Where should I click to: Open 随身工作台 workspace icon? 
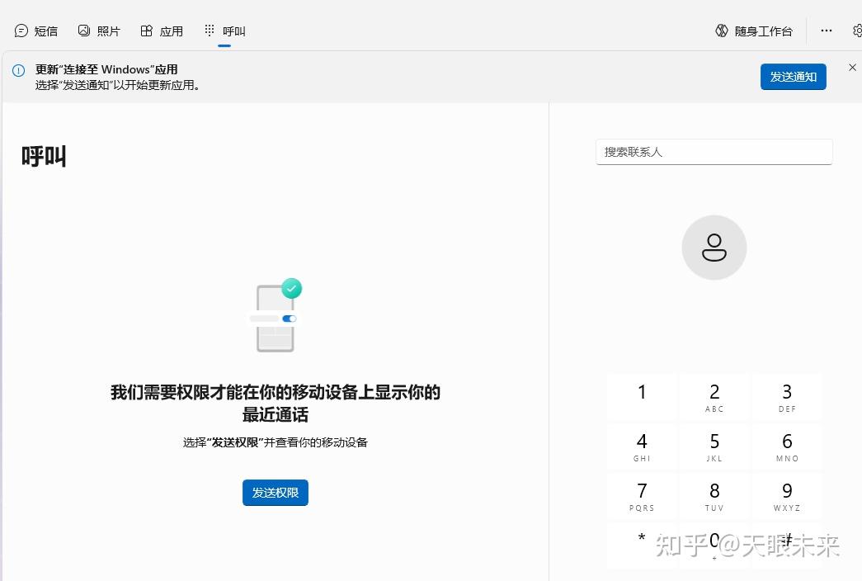tap(720, 30)
